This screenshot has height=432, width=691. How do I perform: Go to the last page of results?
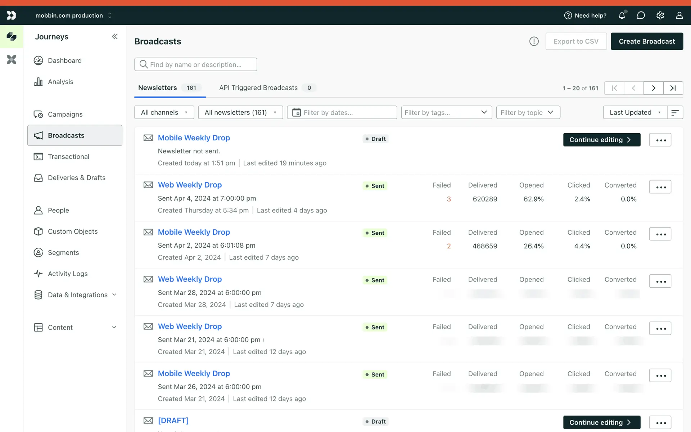[x=673, y=88]
